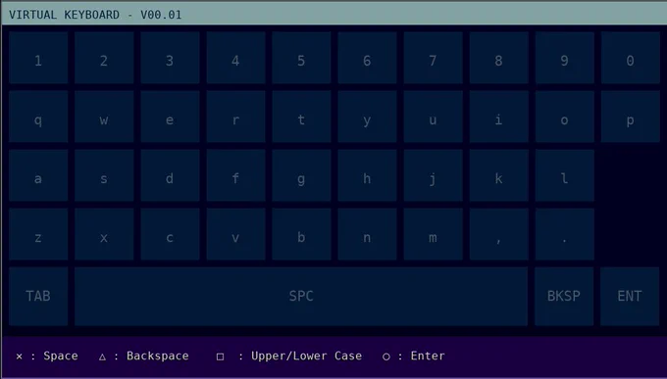Tap the 8 key
Viewport: 667px width, 379px height.
tap(499, 58)
